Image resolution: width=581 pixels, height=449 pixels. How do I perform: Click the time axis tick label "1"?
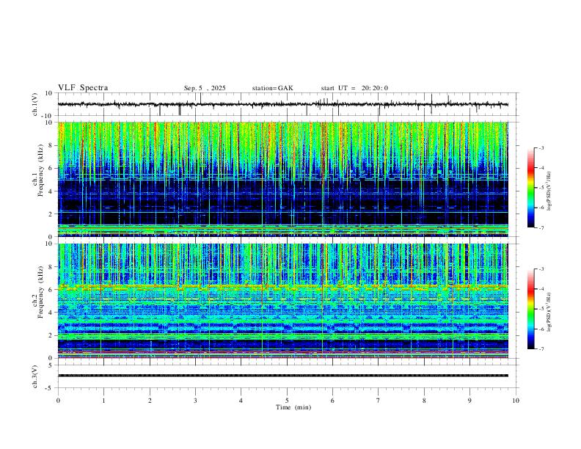(x=103, y=401)
